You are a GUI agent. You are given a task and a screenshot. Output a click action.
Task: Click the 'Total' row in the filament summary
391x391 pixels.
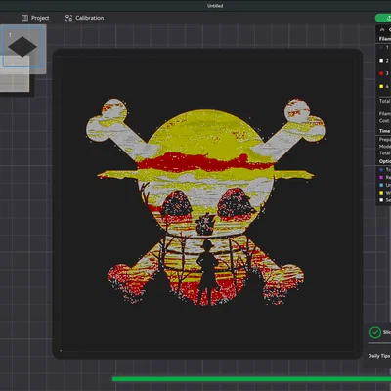coord(384,101)
